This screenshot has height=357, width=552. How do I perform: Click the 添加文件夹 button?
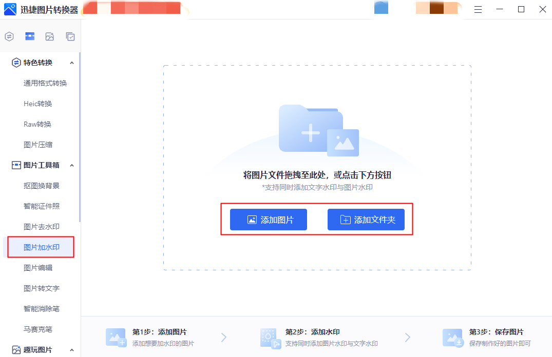pos(366,220)
